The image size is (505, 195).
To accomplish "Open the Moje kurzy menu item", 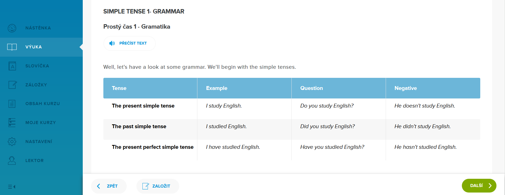I will click(x=40, y=123).
